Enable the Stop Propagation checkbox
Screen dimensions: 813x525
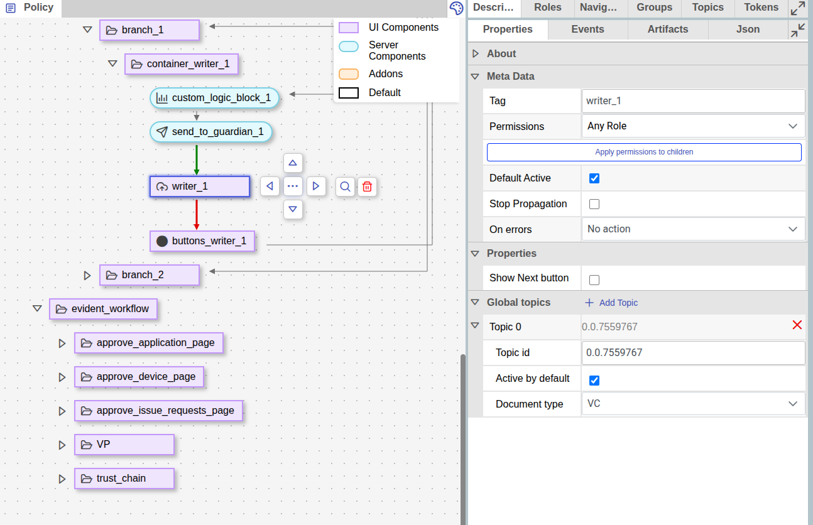[594, 204]
